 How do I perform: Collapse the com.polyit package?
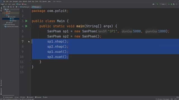point(7,17)
